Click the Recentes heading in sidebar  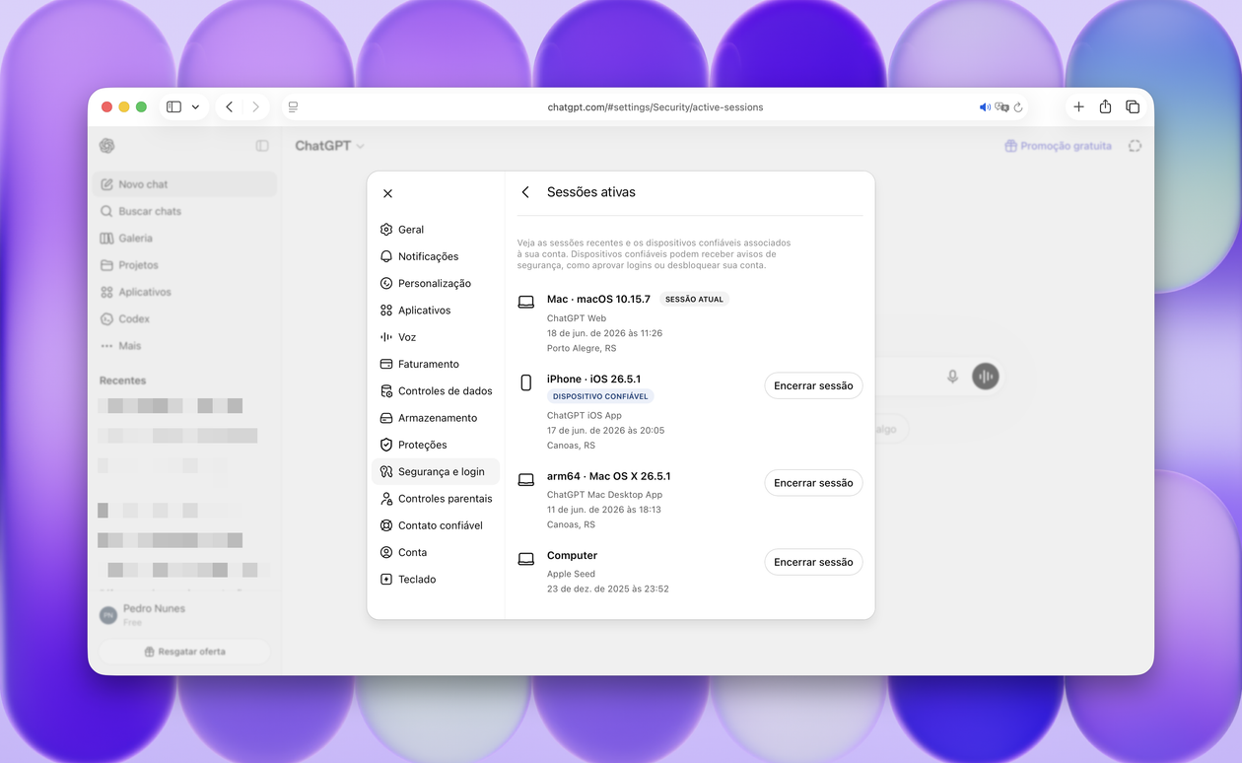pos(122,381)
